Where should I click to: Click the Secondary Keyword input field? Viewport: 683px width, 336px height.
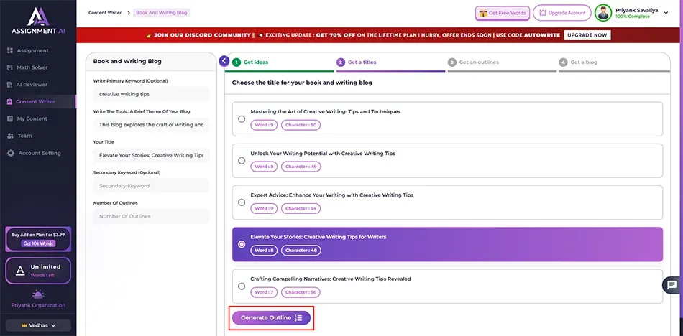(x=150, y=186)
